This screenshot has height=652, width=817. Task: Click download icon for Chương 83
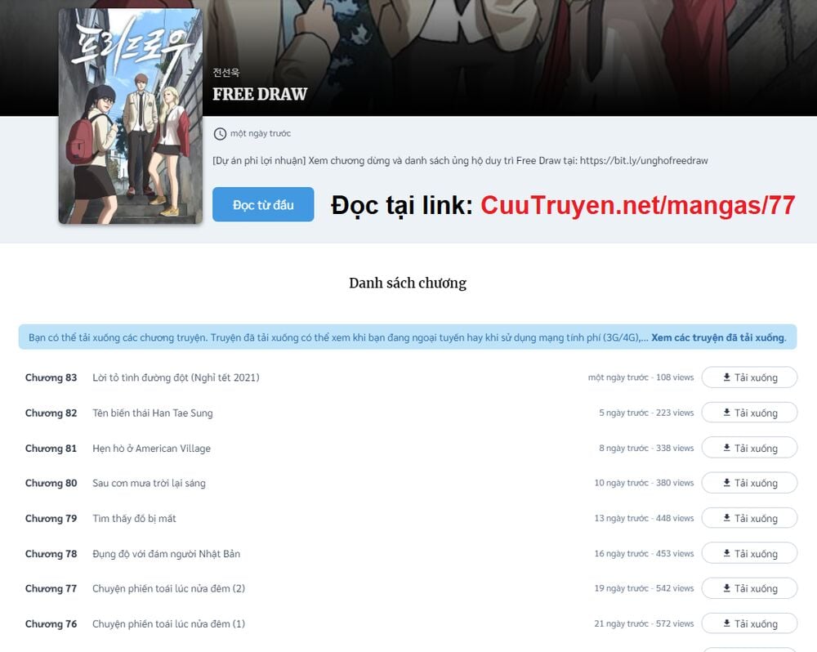coord(726,377)
